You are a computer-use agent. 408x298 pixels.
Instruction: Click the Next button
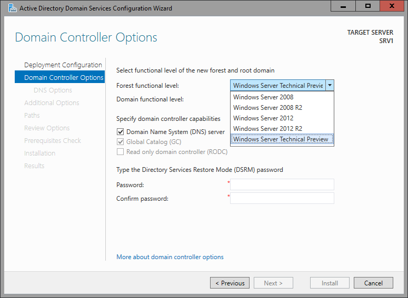[273, 283]
